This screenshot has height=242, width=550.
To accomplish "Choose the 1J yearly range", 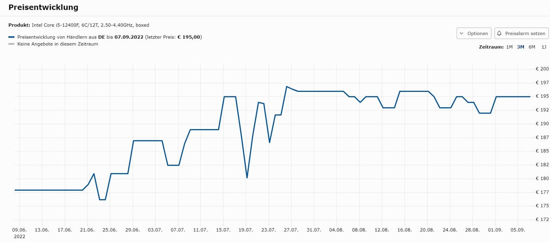I will (x=544, y=47).
